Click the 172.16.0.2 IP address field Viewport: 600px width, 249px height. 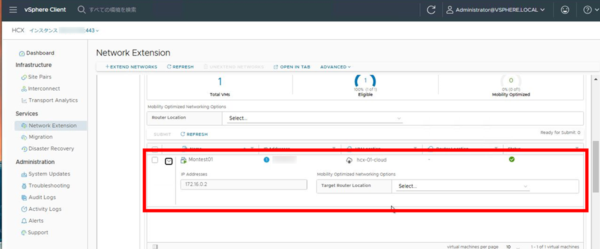[x=244, y=184]
